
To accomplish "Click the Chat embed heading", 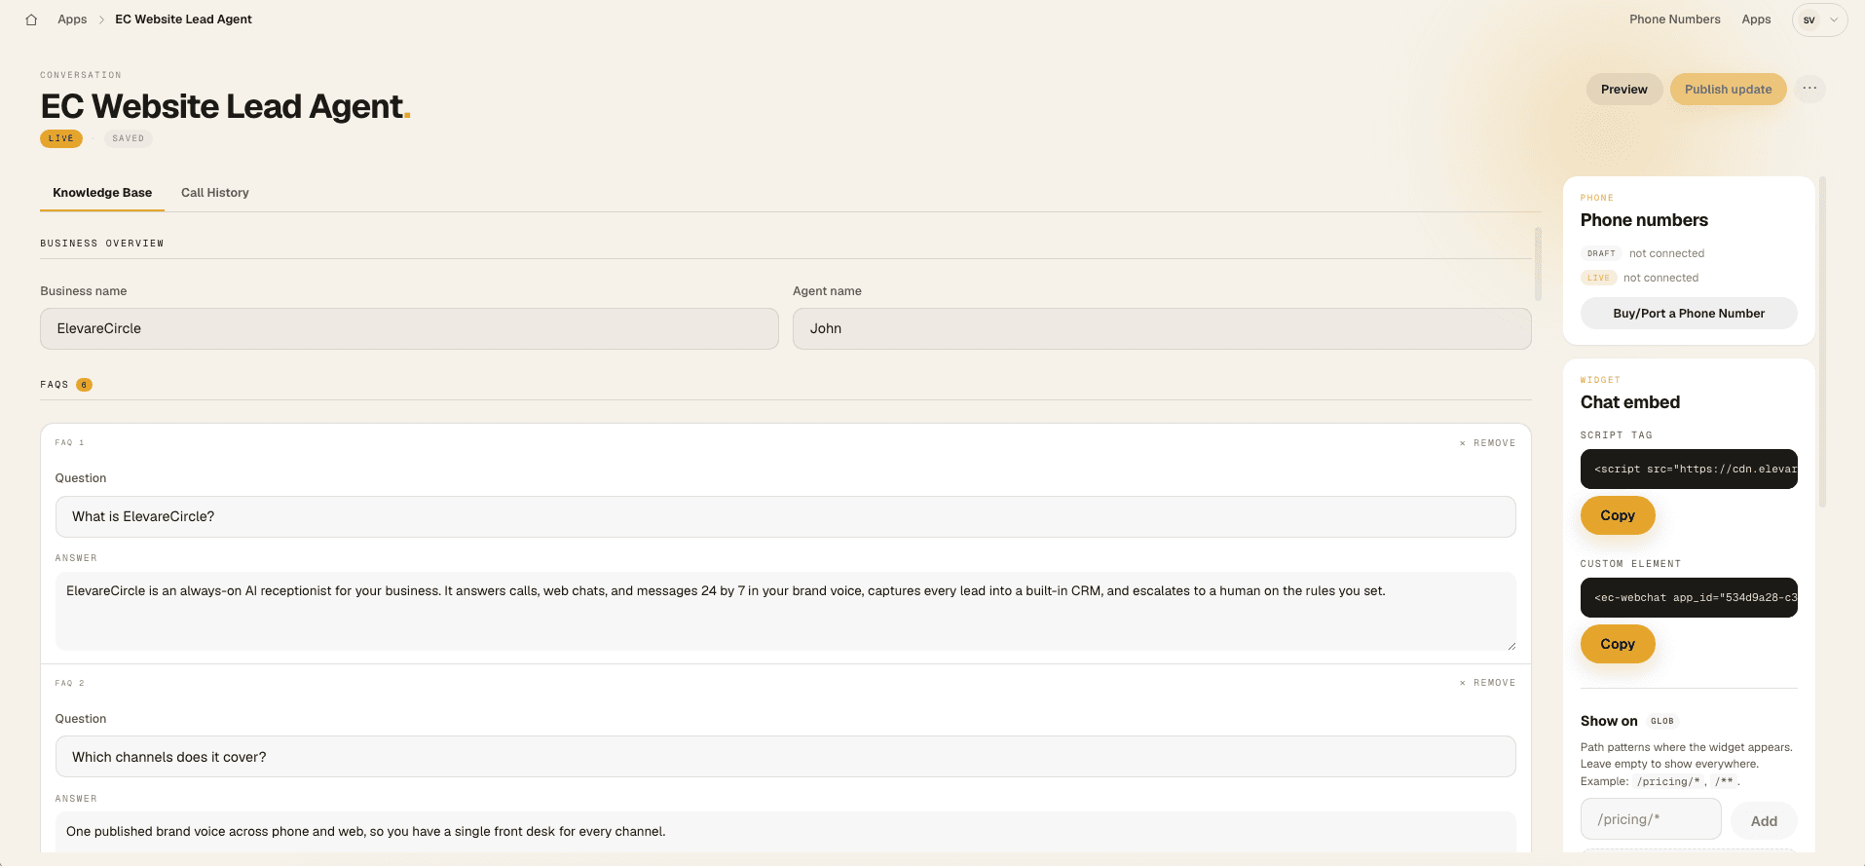I will [x=1629, y=402].
